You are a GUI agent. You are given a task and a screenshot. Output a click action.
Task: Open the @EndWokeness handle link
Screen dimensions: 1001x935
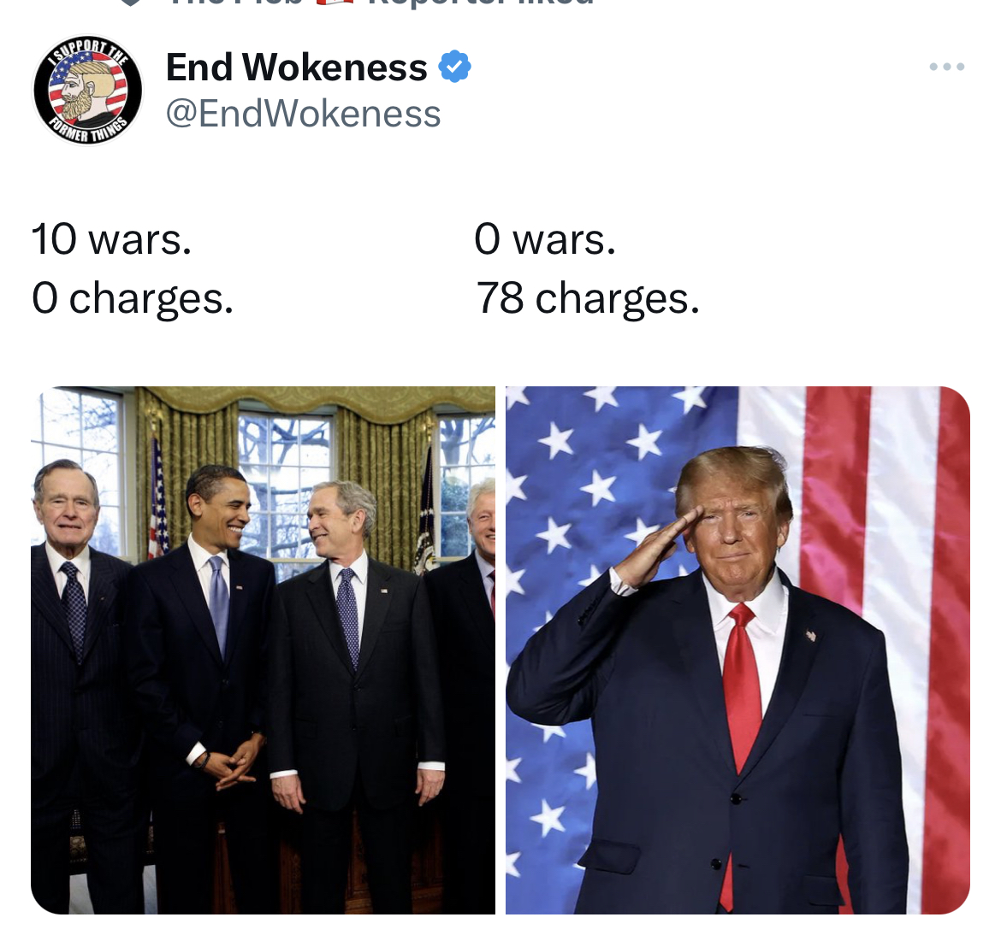pos(303,114)
